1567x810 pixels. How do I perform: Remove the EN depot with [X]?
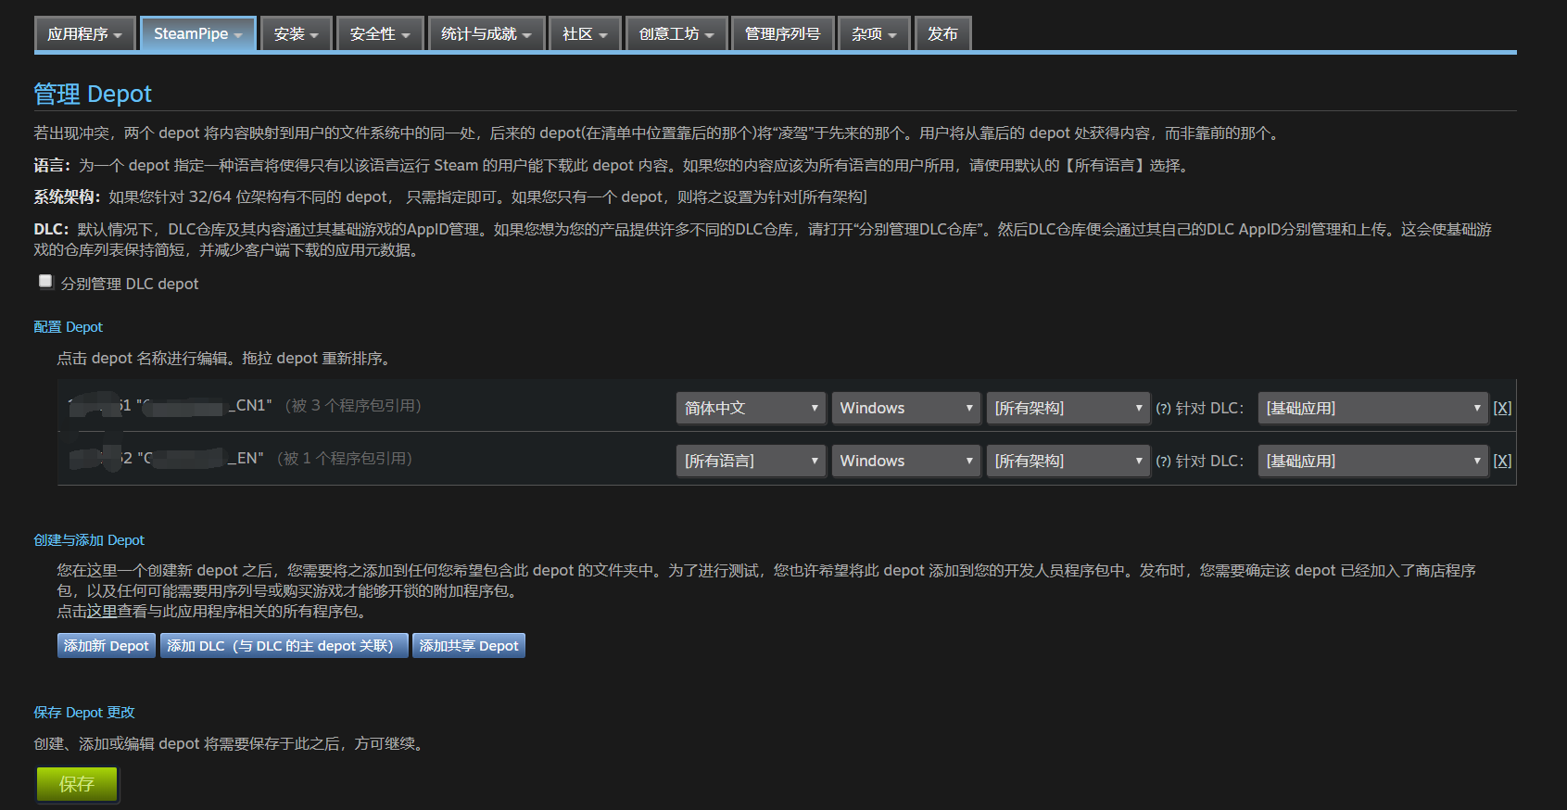[x=1502, y=461]
